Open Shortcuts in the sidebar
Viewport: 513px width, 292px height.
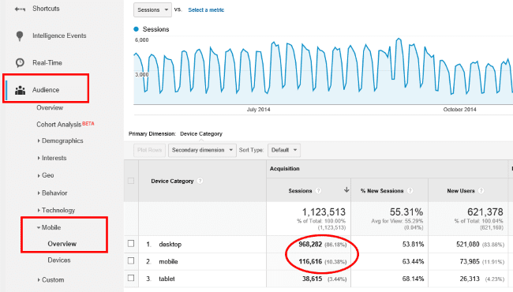(x=46, y=9)
